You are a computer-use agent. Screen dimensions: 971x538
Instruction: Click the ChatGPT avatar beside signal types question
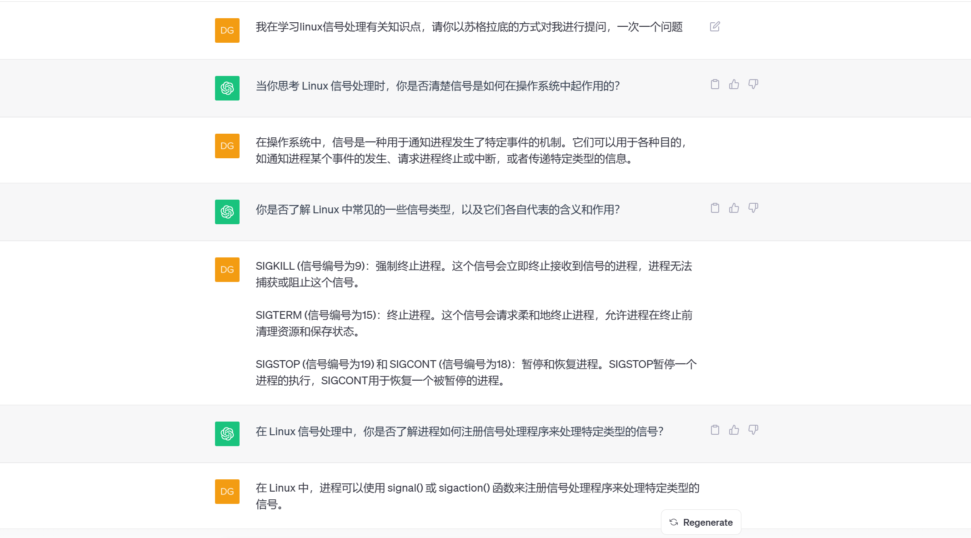point(227,212)
